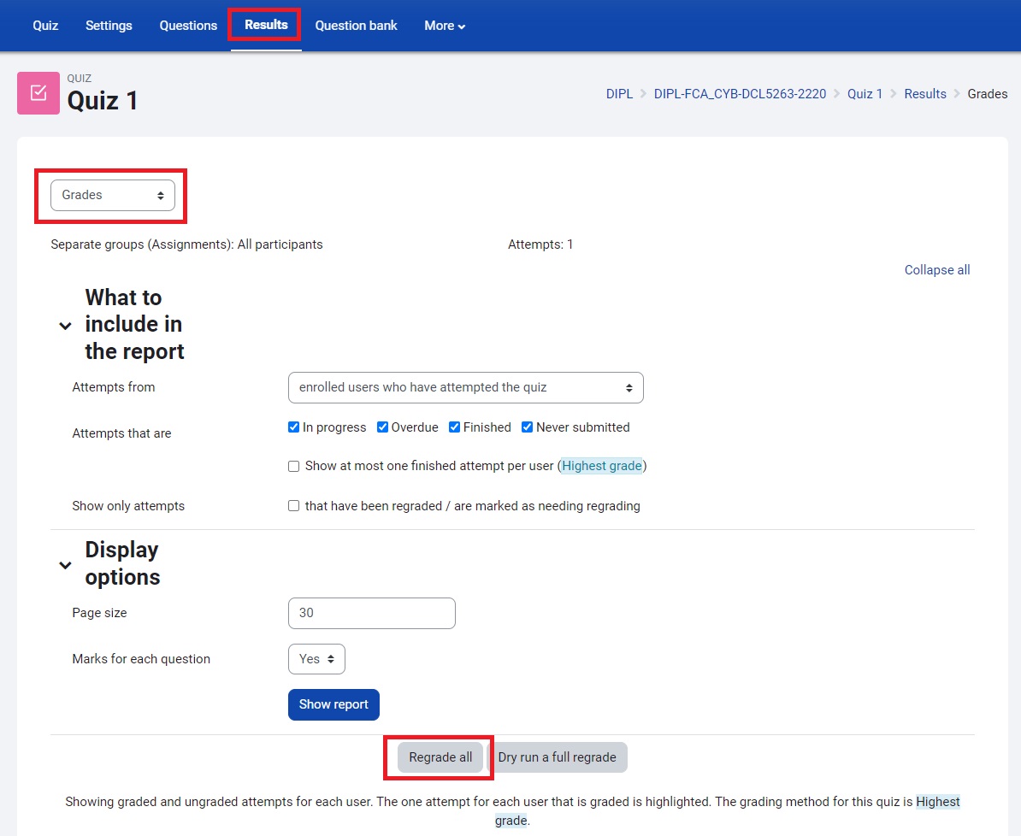
Task: Go to the Settings tab
Action: coord(109,26)
